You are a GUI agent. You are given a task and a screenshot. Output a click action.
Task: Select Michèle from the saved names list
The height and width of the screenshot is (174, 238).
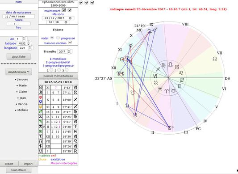click(23, 110)
